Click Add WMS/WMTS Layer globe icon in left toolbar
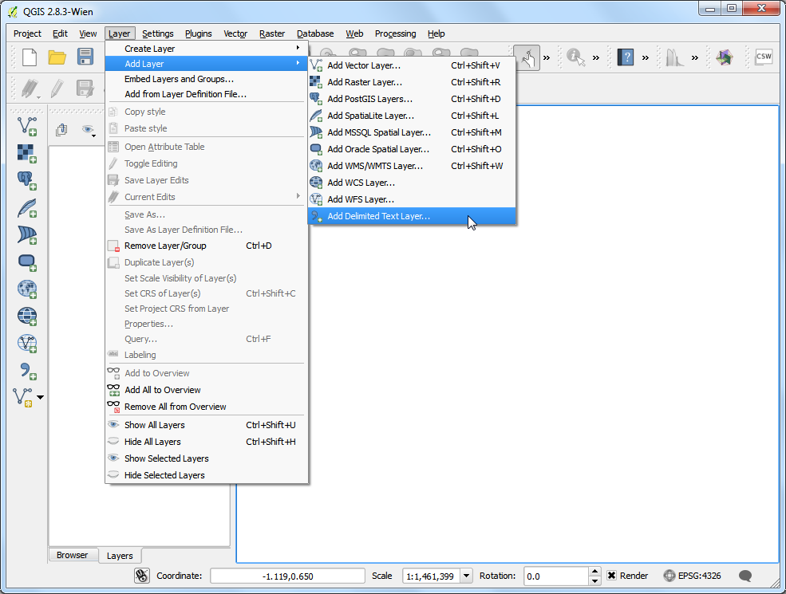Screen dimensions: 786x594 (27, 289)
